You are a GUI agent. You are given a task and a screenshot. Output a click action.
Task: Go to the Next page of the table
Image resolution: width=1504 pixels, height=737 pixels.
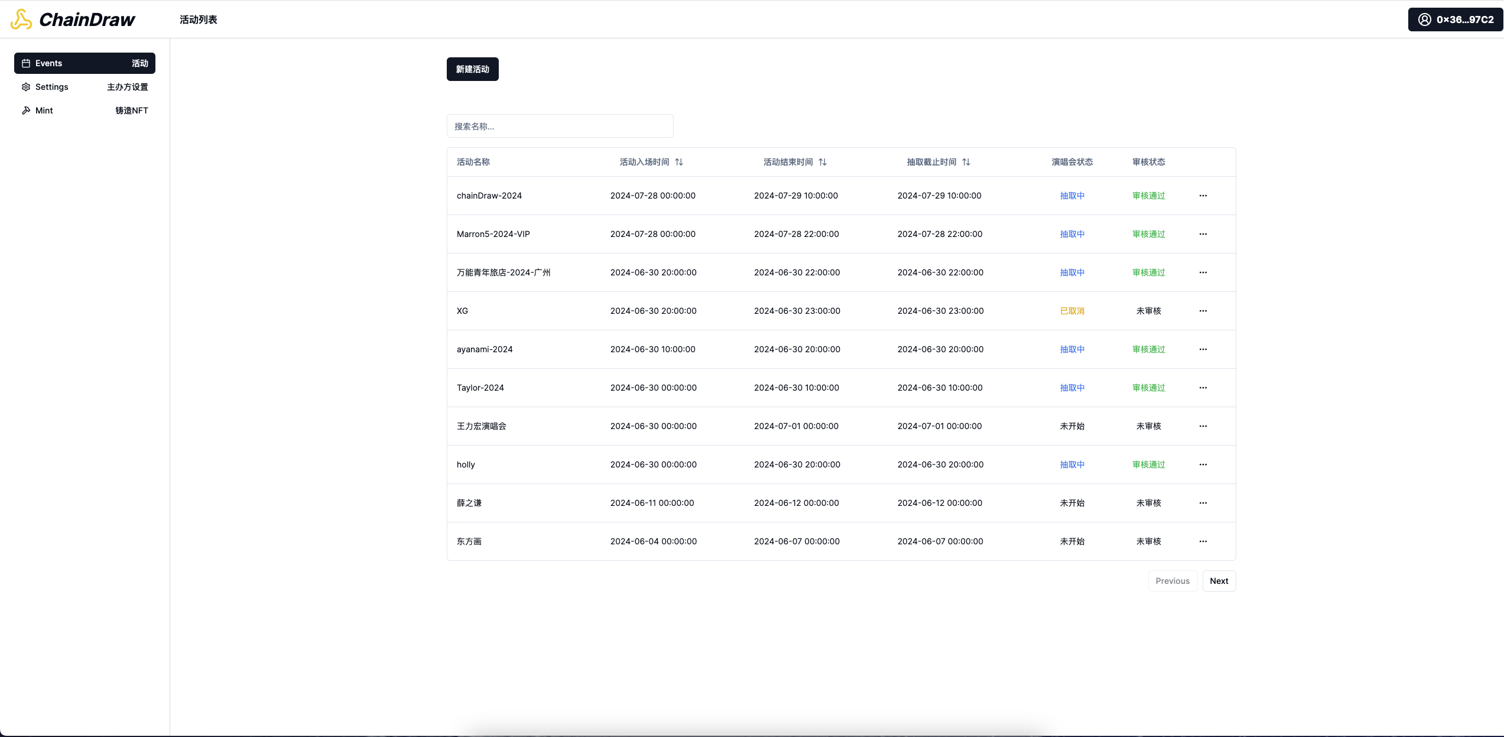(1219, 581)
